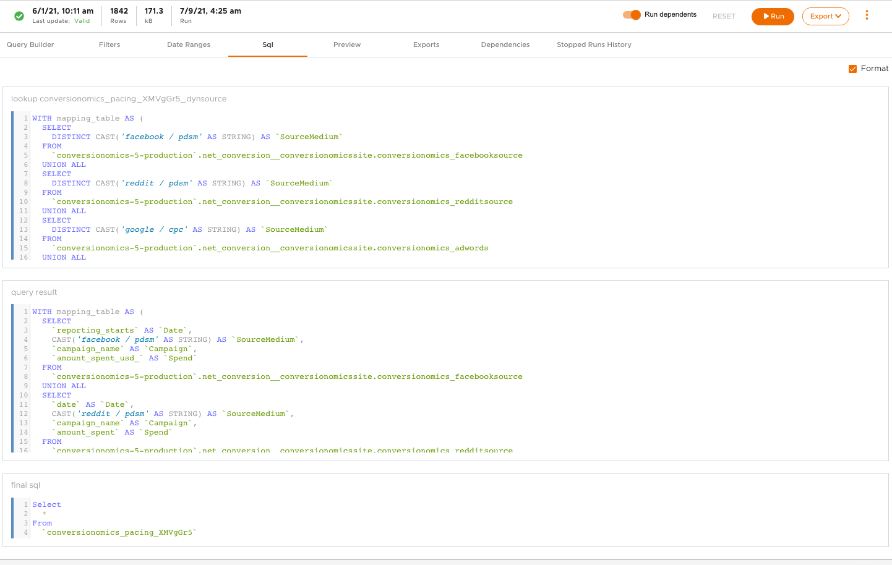Click query result line `date` AS `Date`
The image size is (892, 565).
pyautogui.click(x=93, y=404)
